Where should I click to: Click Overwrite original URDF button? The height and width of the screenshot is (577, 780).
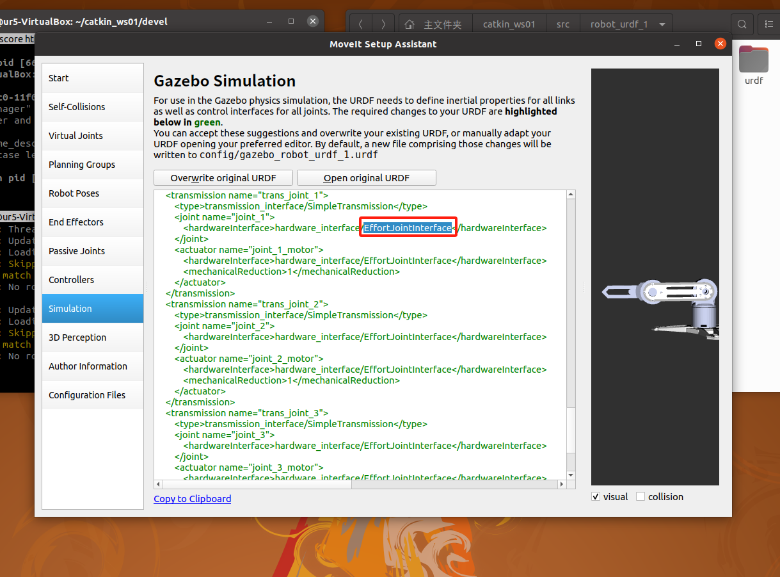(x=223, y=178)
